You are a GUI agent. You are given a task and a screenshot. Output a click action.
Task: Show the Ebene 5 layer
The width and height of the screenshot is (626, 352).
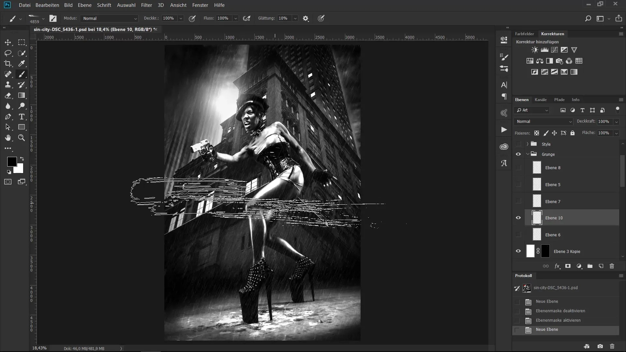[x=518, y=184]
